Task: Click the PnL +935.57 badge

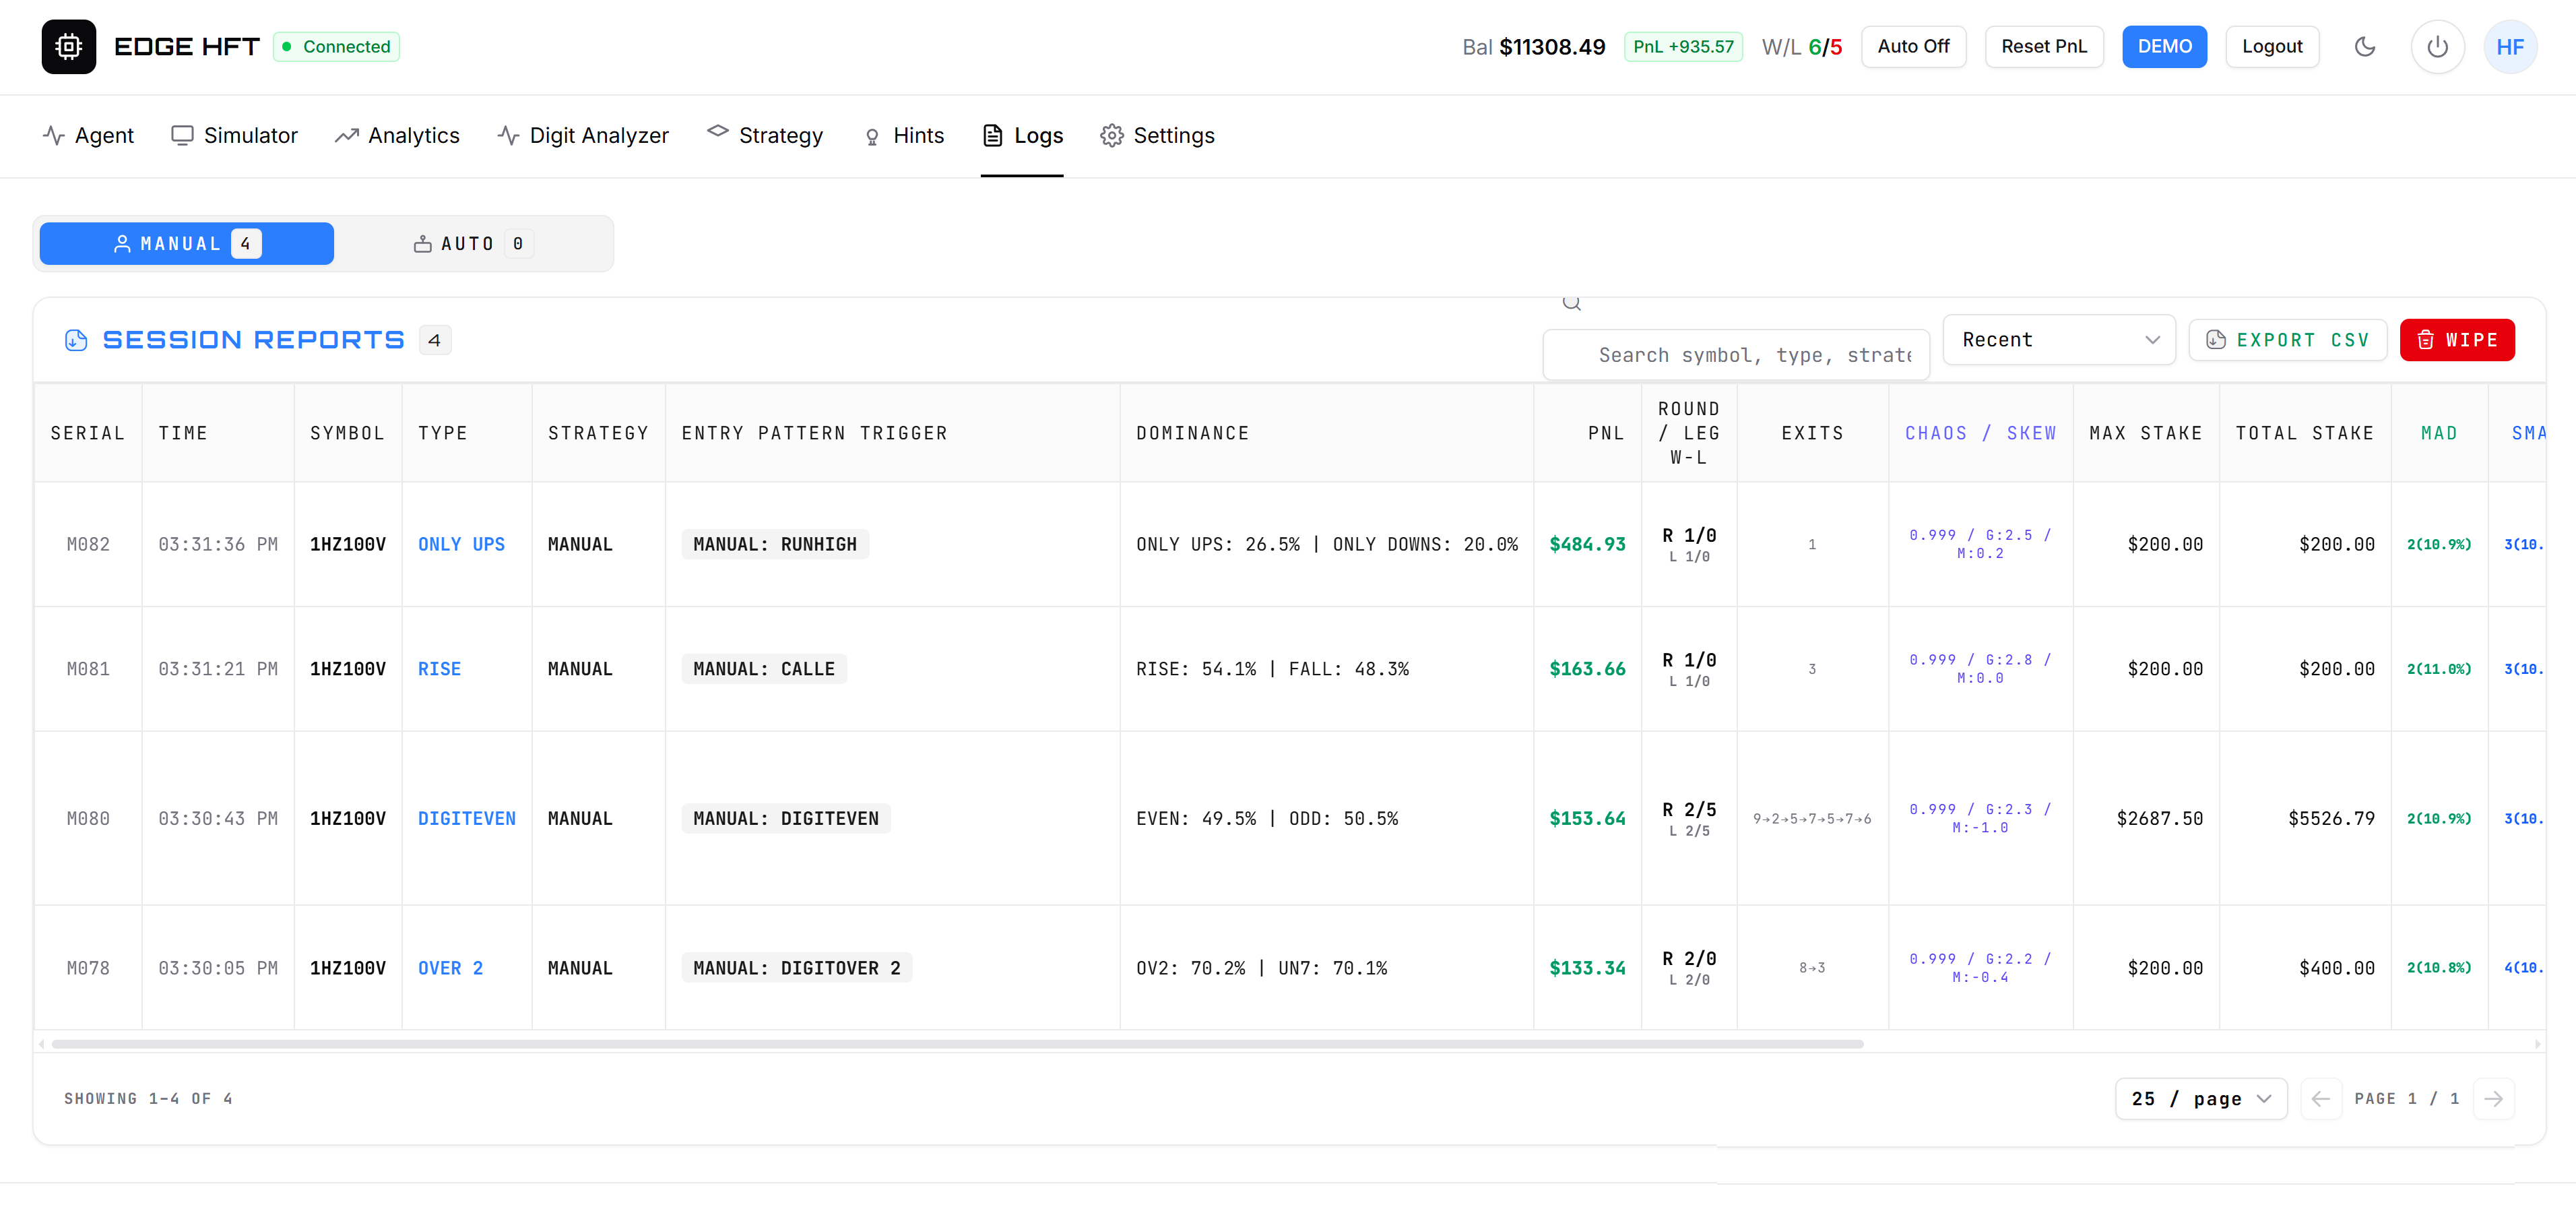Action: click(1683, 47)
